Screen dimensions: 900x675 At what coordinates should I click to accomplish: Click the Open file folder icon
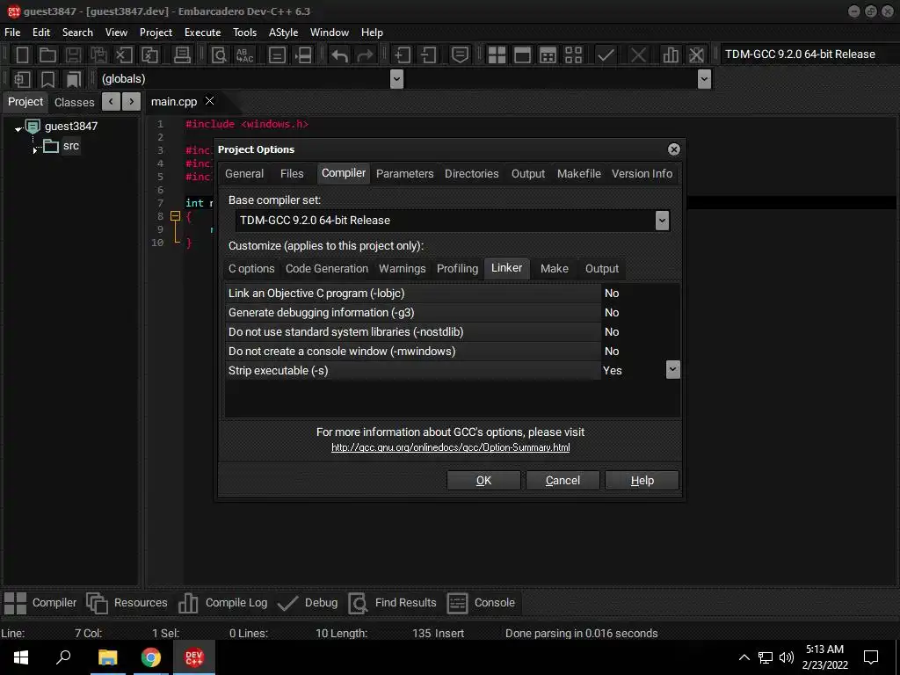[47, 55]
